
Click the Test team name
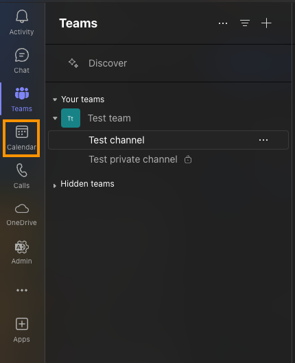(109, 118)
